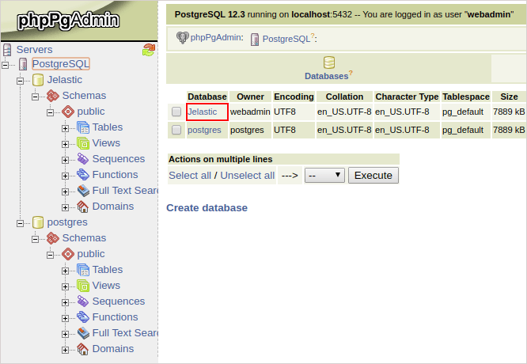The width and height of the screenshot is (527, 364).
Task: Click the Jelastic database cylinder icon
Action: tap(38, 80)
